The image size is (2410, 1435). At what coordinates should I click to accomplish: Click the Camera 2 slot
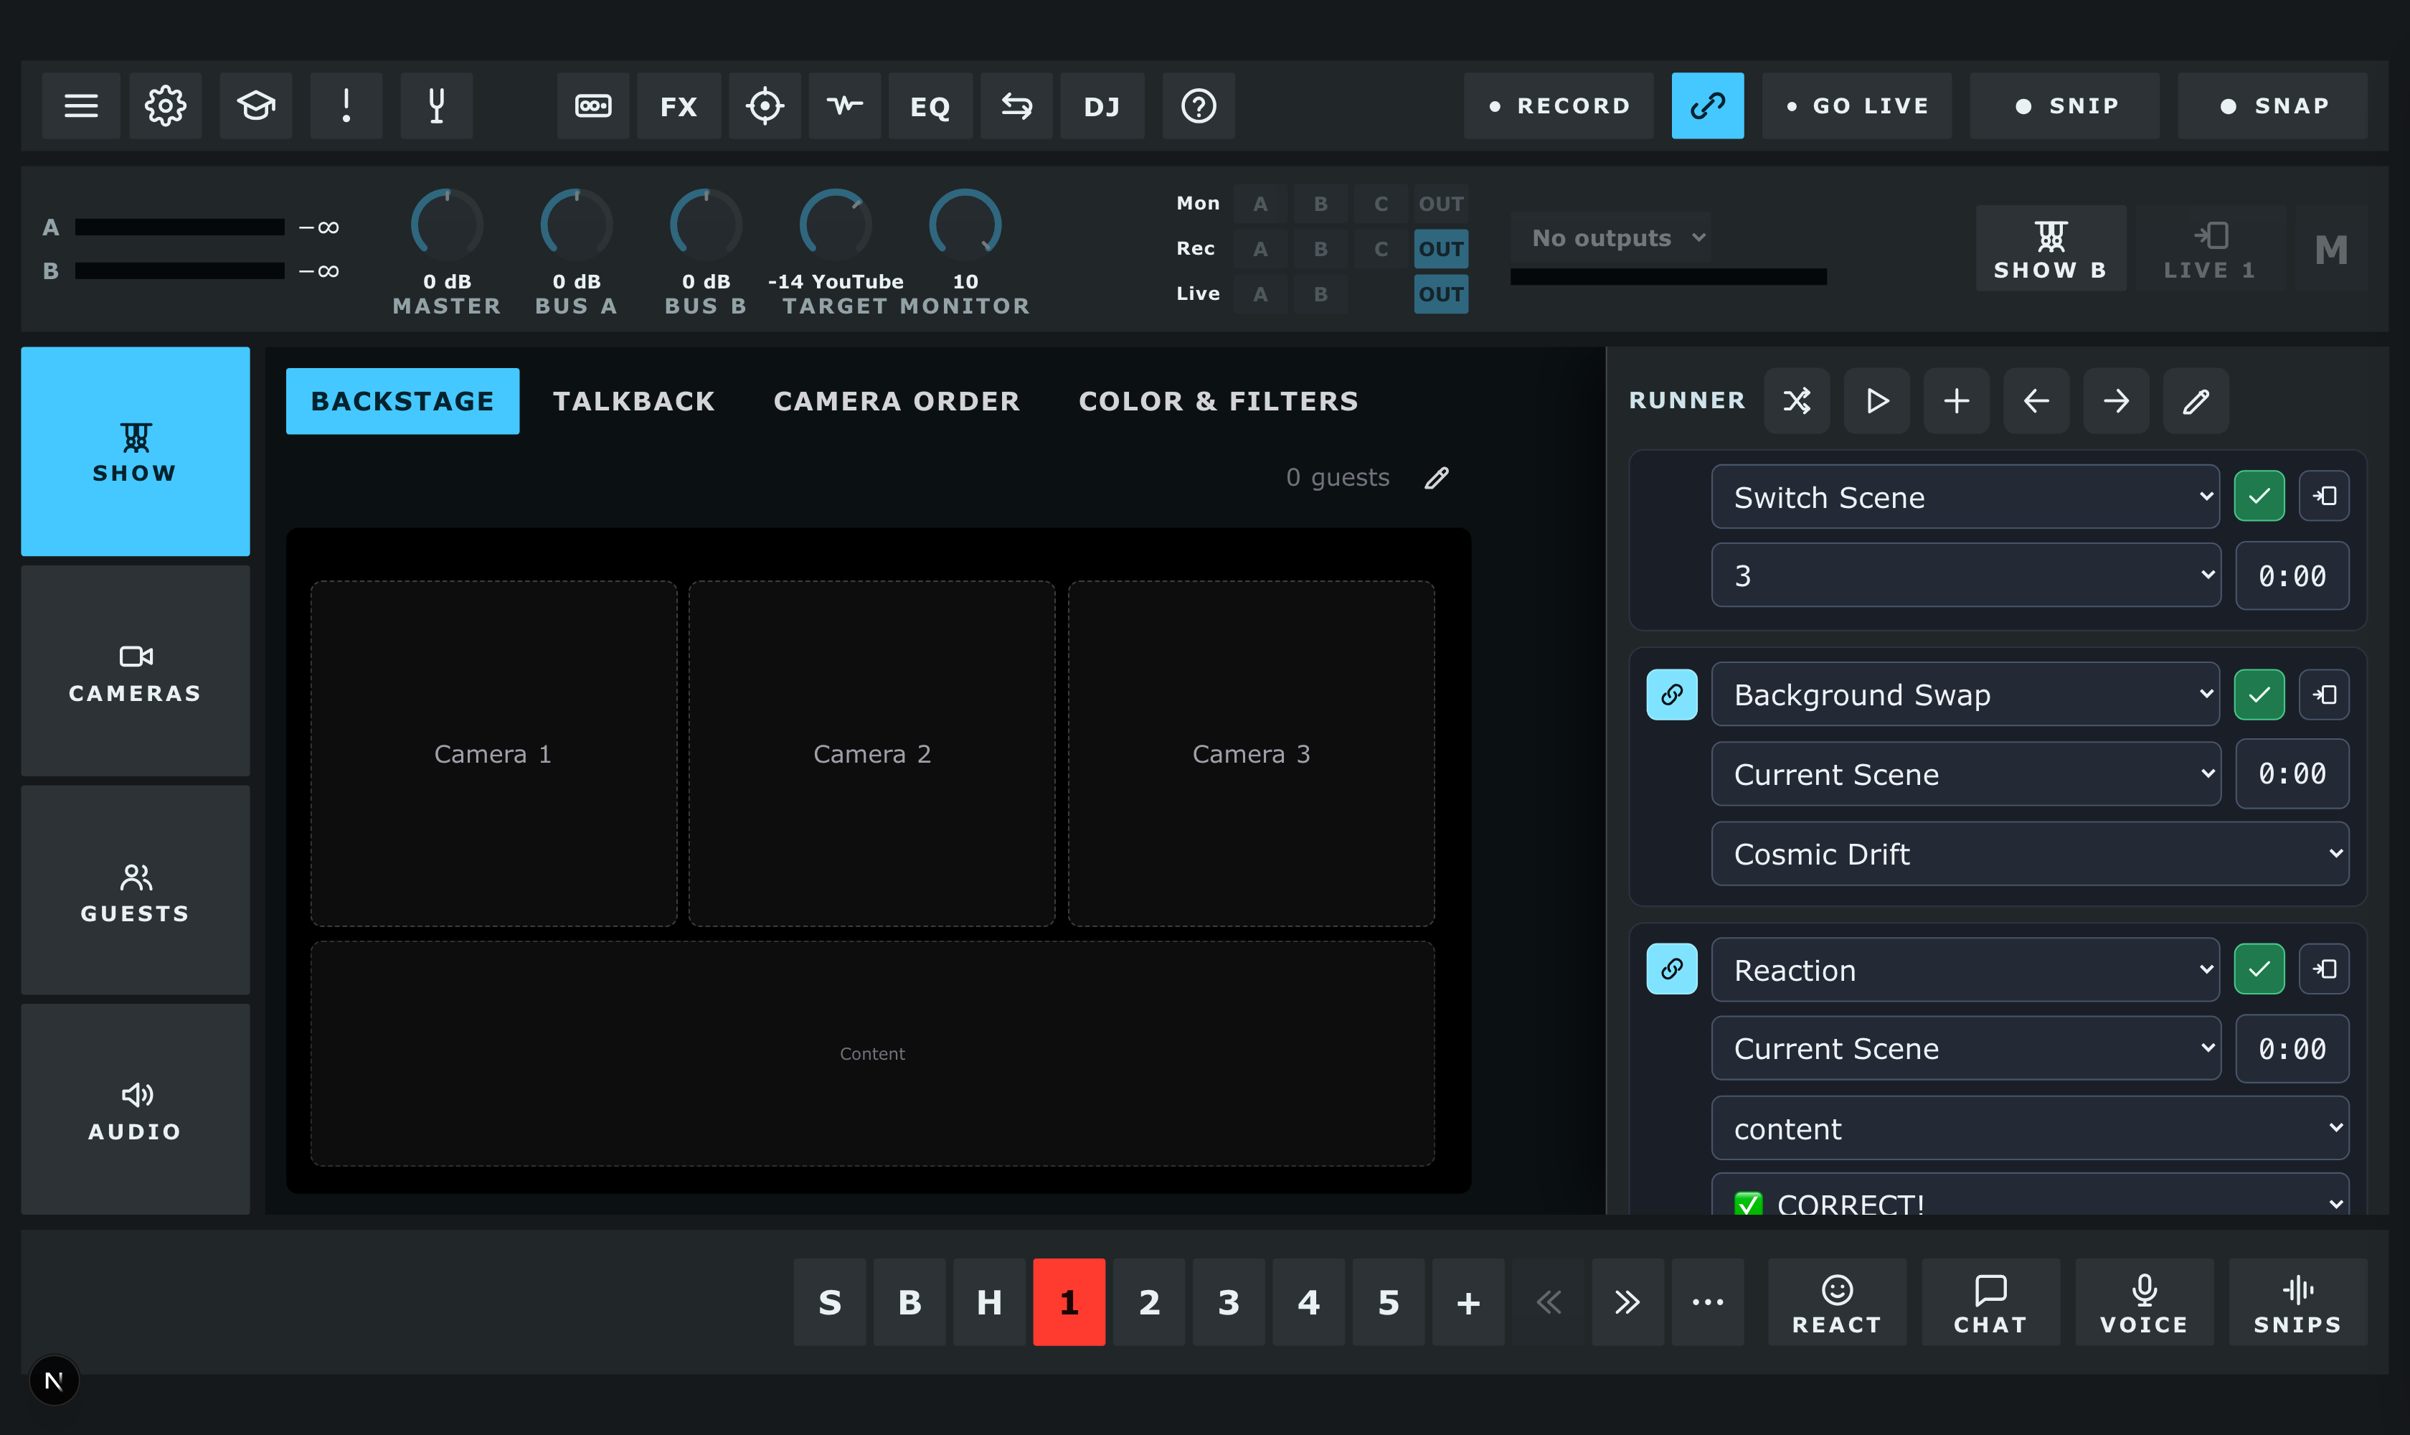872,753
